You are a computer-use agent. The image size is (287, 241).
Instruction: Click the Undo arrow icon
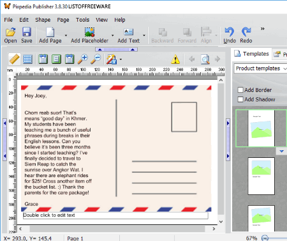tap(230, 32)
